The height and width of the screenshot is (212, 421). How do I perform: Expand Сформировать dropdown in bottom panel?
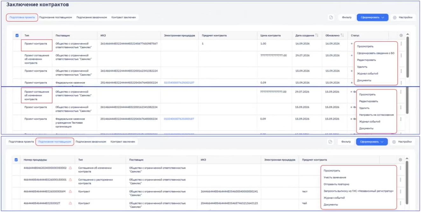(372, 142)
